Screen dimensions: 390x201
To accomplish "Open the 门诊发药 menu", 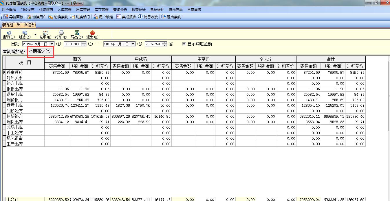I will click(x=28, y=10).
